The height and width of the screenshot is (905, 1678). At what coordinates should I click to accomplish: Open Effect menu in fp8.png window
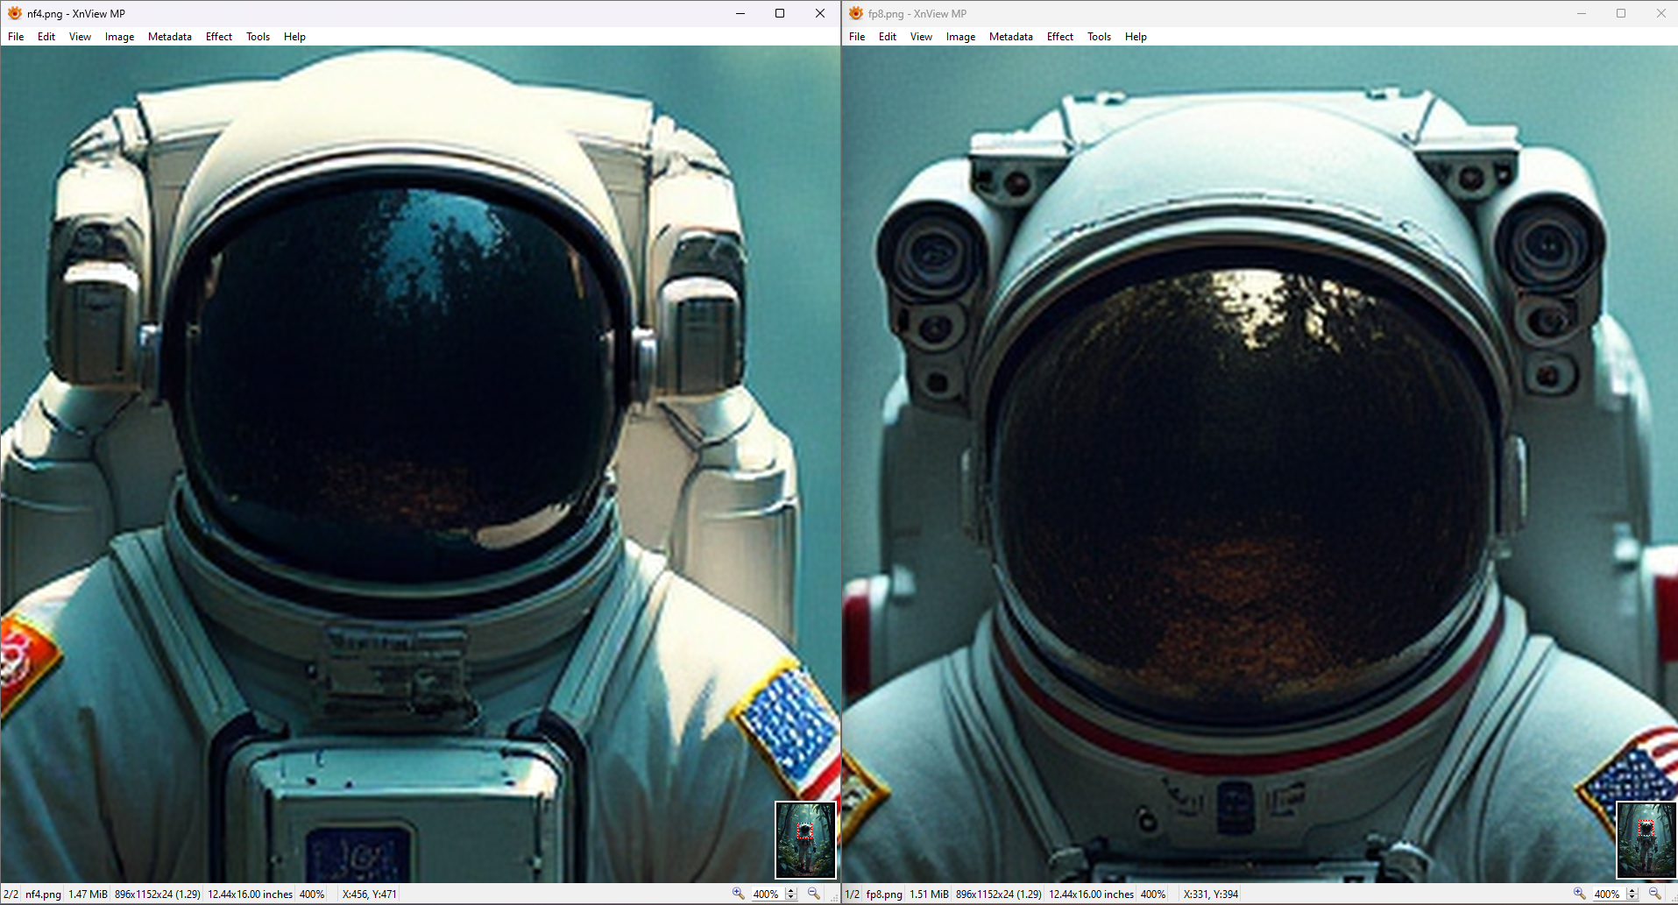pyautogui.click(x=1060, y=37)
